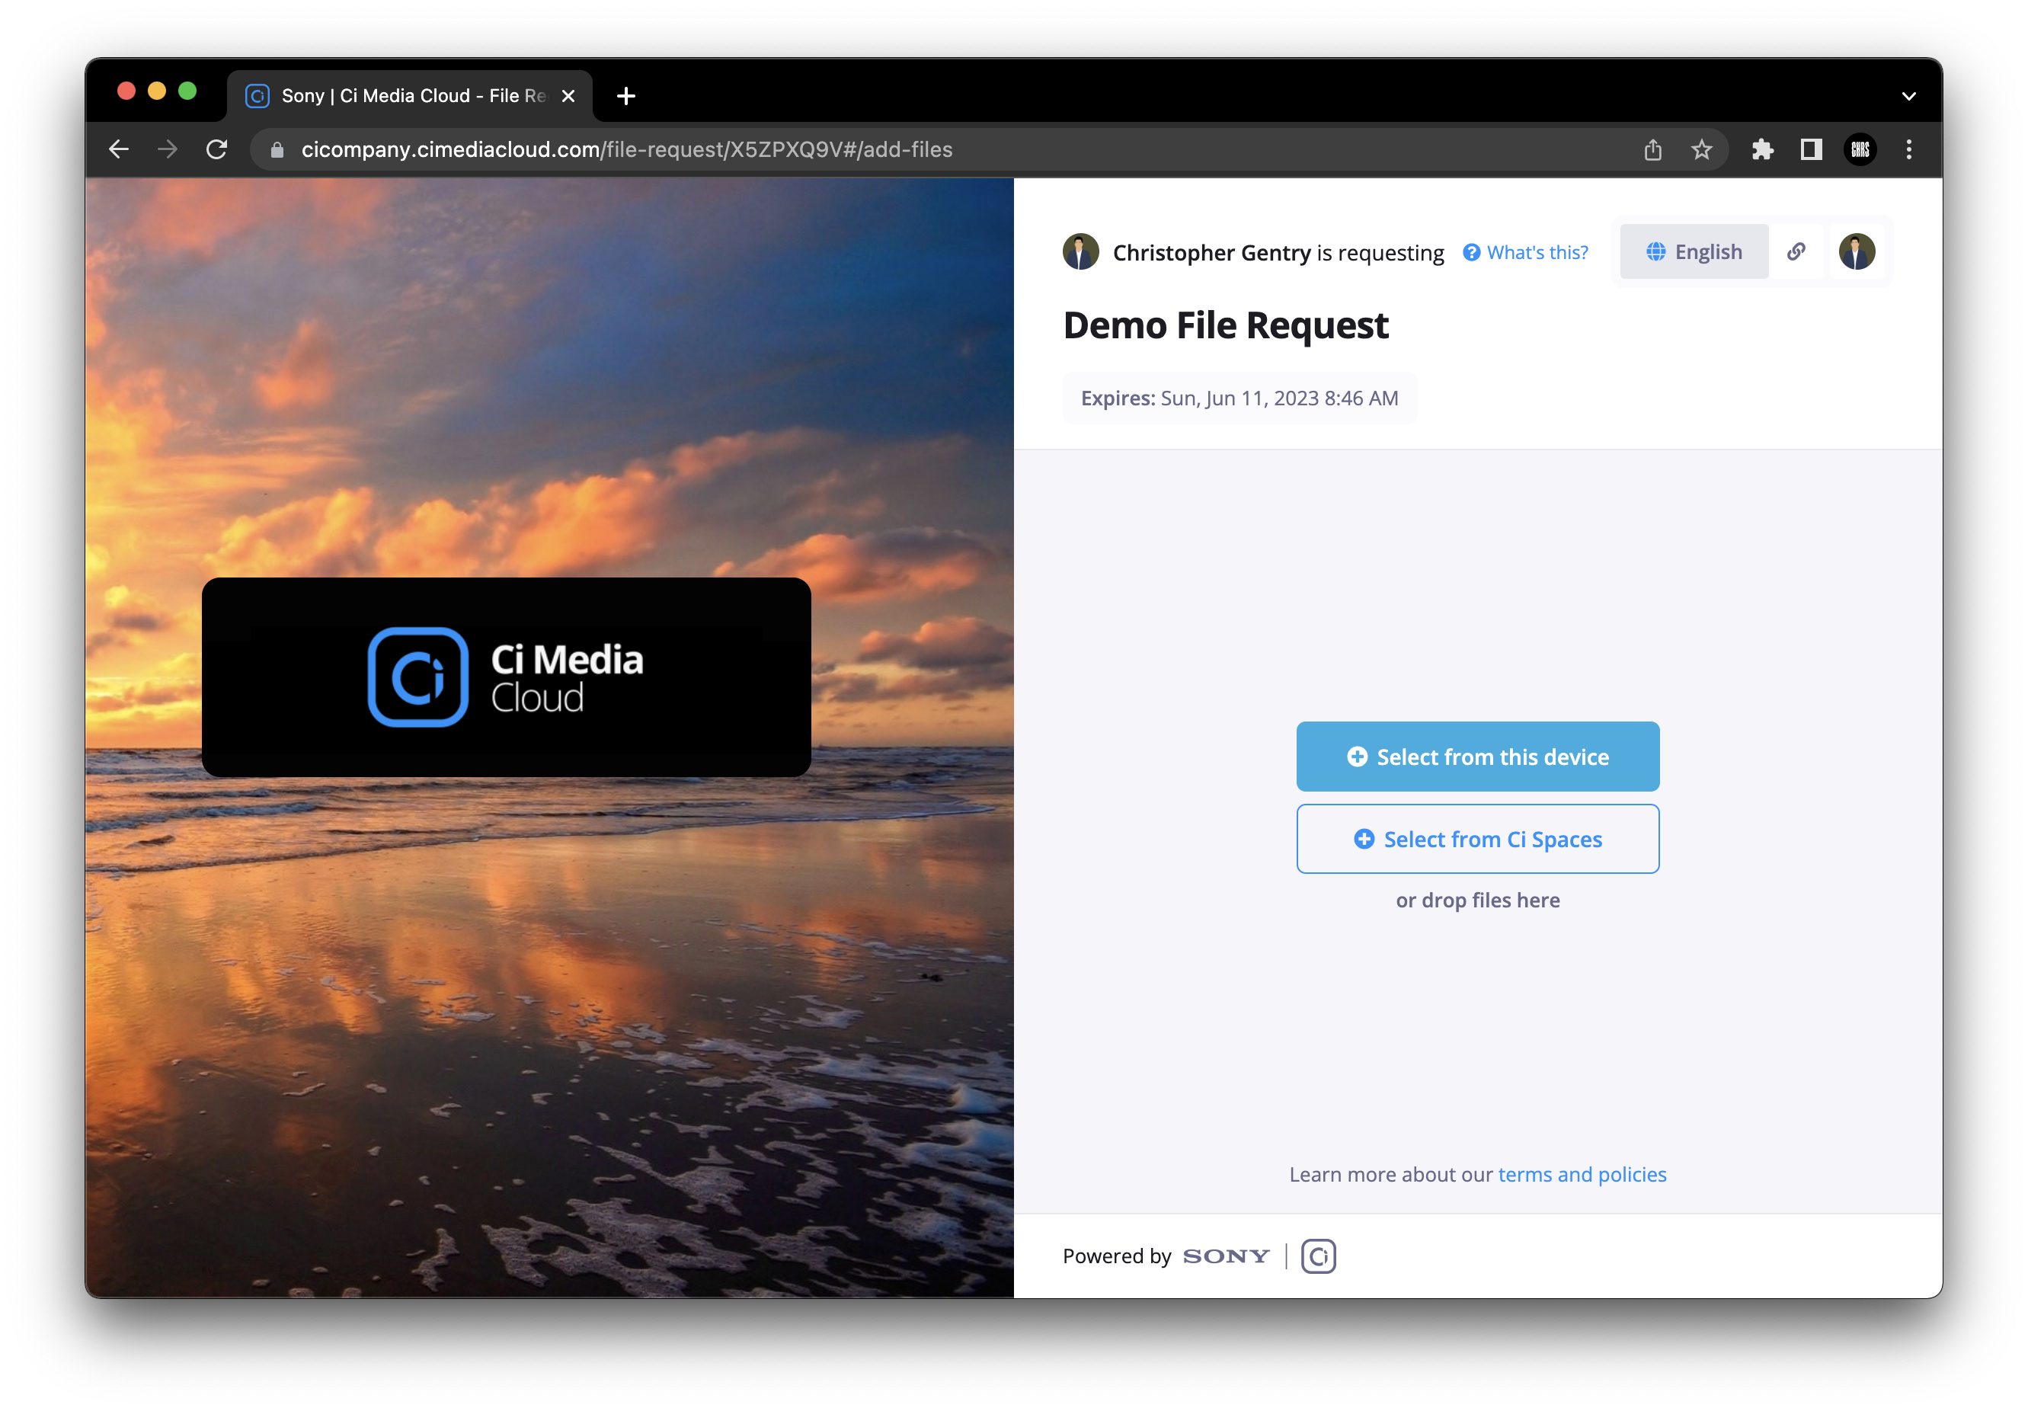Click the padlock site info icon
2028x1411 pixels.
click(x=277, y=150)
